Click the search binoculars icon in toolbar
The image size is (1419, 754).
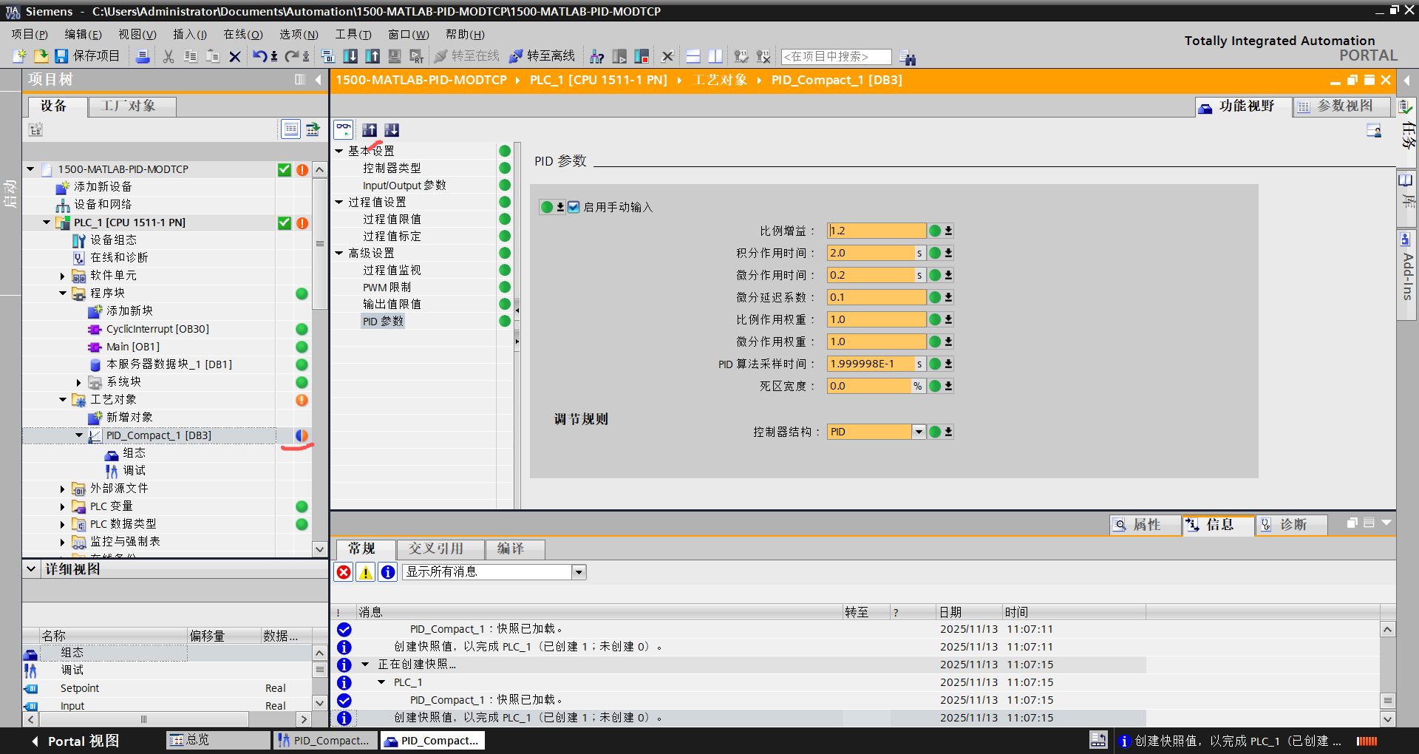tap(908, 58)
